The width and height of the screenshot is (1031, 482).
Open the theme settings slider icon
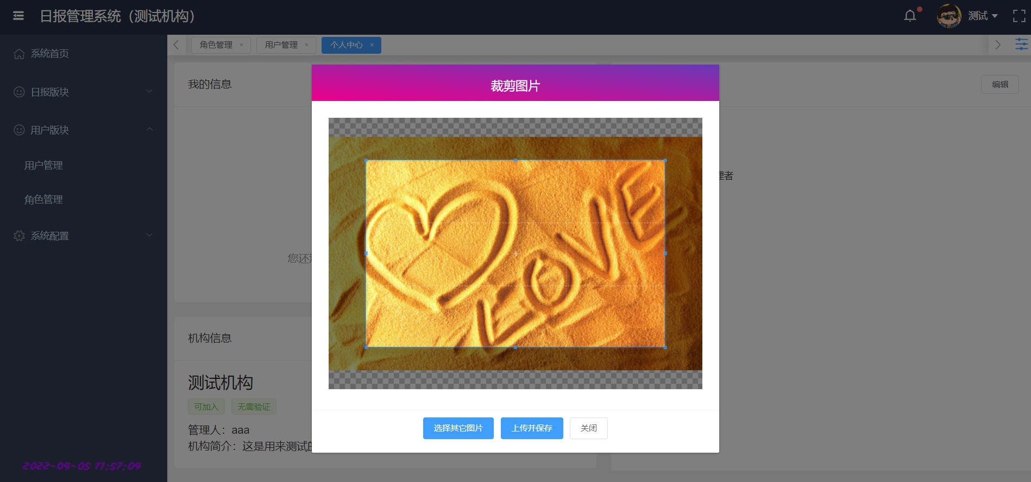[1021, 45]
